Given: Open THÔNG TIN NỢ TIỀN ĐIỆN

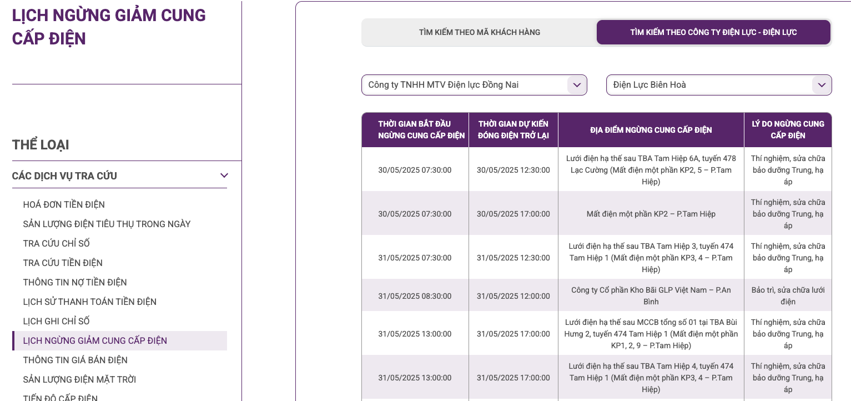Looking at the screenshot, I should pos(75,282).
